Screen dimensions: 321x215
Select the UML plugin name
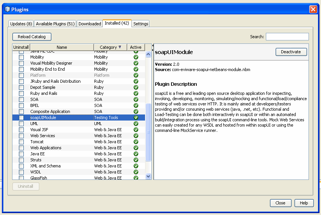pyautogui.click(x=34, y=124)
